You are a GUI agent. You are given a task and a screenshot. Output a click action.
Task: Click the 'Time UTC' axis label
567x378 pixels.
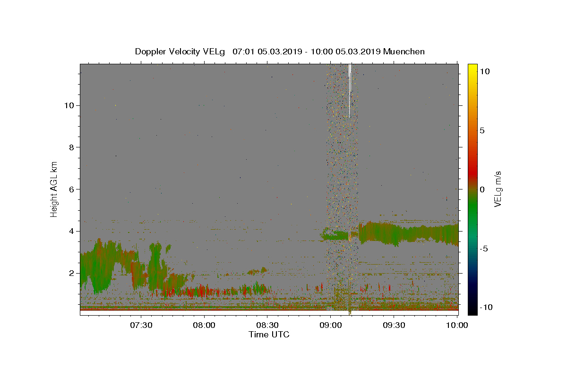click(269, 335)
